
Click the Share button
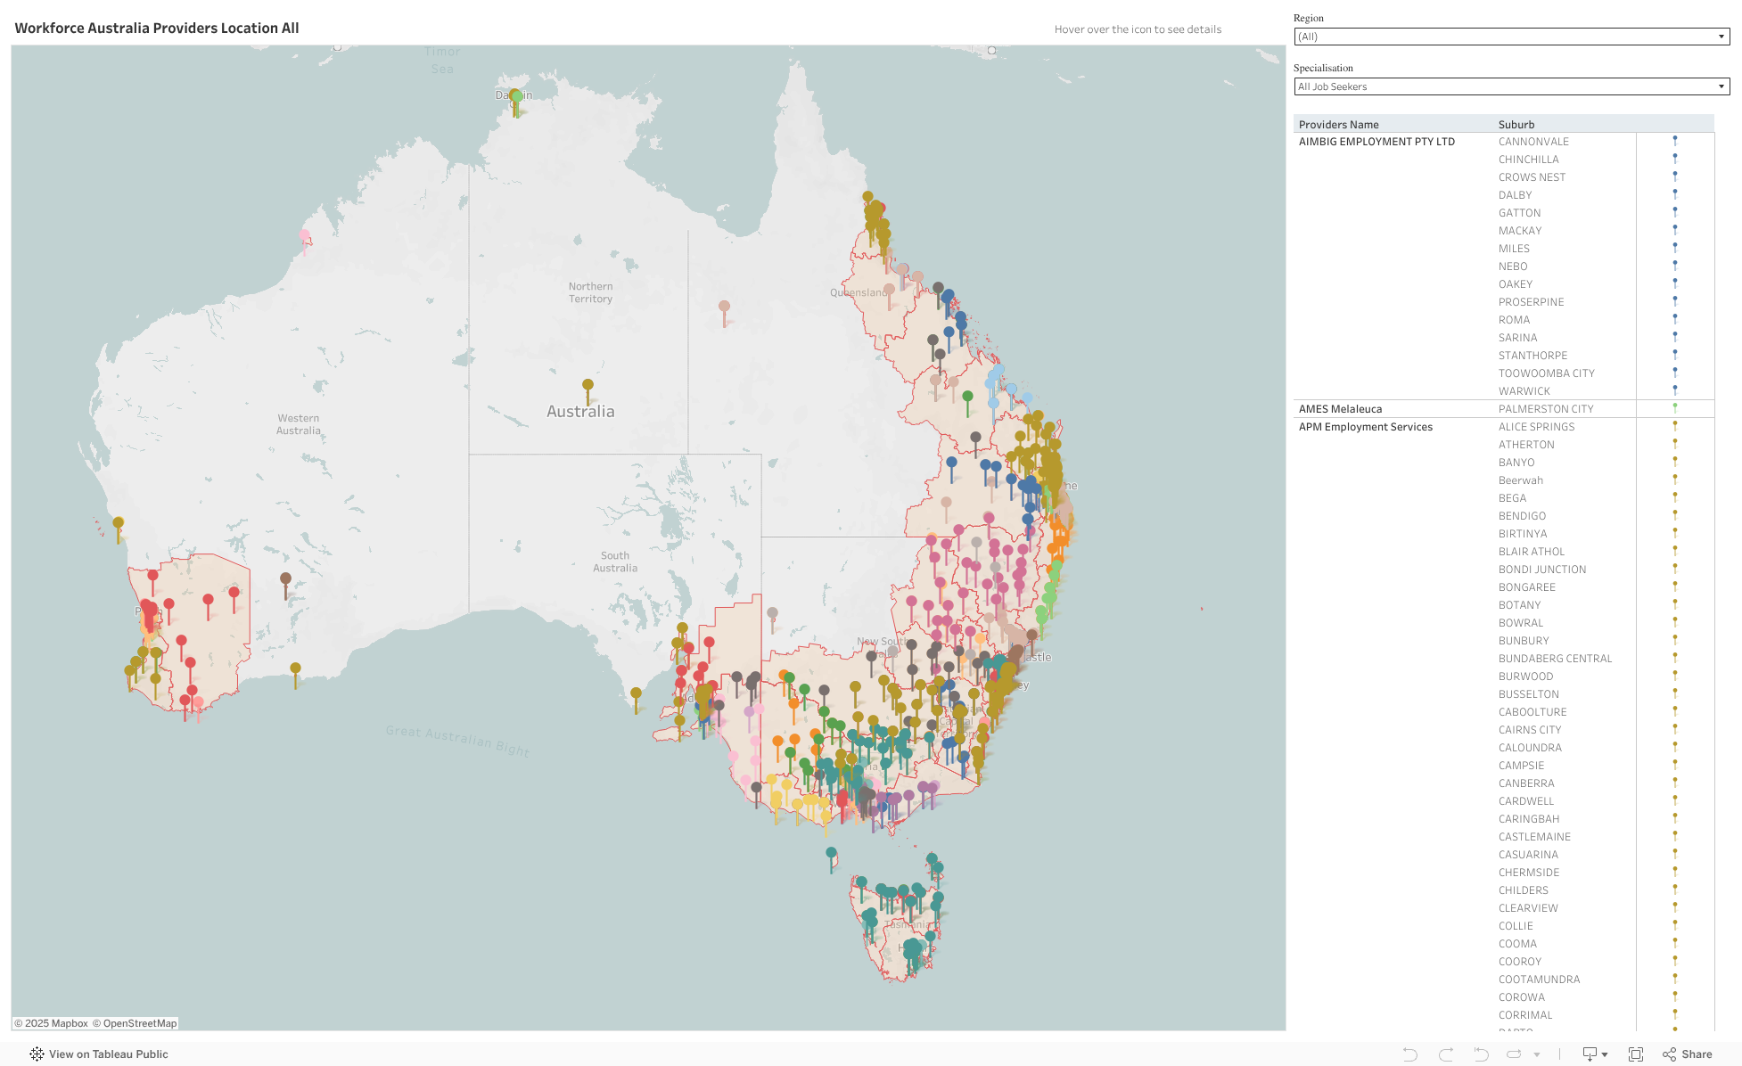click(x=1688, y=1054)
